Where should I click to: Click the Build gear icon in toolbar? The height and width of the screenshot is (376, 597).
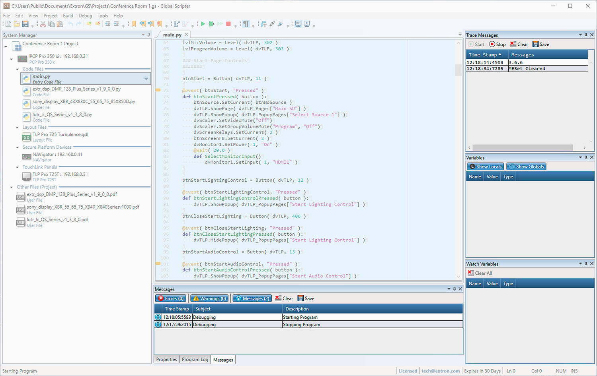[263, 24]
